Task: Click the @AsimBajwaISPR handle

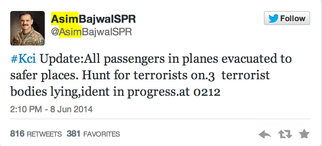Action: [91, 32]
